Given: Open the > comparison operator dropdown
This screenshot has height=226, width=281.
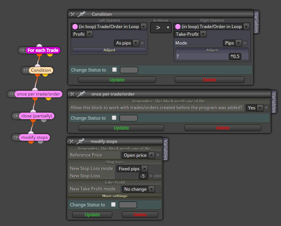Looking at the screenshot, I should (x=161, y=28).
